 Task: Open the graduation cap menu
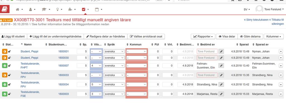point(45,9)
